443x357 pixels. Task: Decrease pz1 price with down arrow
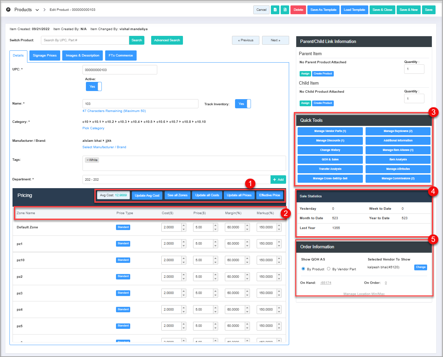[215, 246]
